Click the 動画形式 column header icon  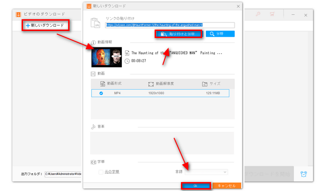pos(102,84)
